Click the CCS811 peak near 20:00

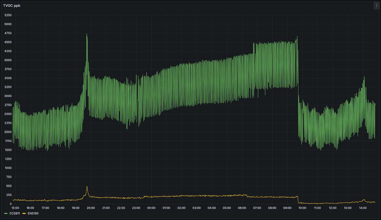pyautogui.click(x=87, y=35)
